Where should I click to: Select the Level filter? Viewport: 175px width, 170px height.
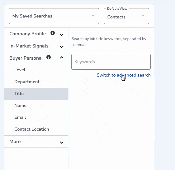pos(36,70)
